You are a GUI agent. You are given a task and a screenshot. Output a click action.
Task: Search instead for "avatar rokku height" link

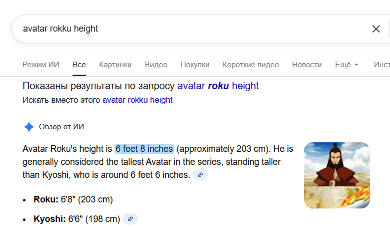pyautogui.click(x=137, y=100)
